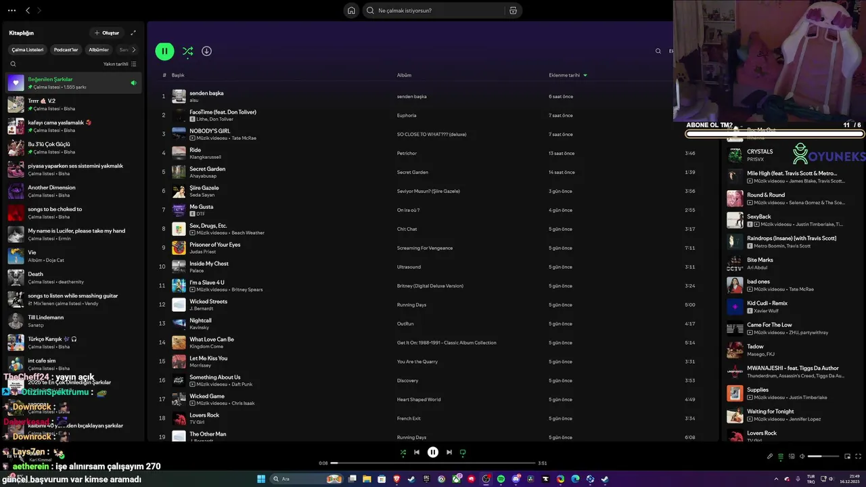The height and width of the screenshot is (487, 866).
Task: Open the browse icon beside the search bar
Action: tap(513, 10)
